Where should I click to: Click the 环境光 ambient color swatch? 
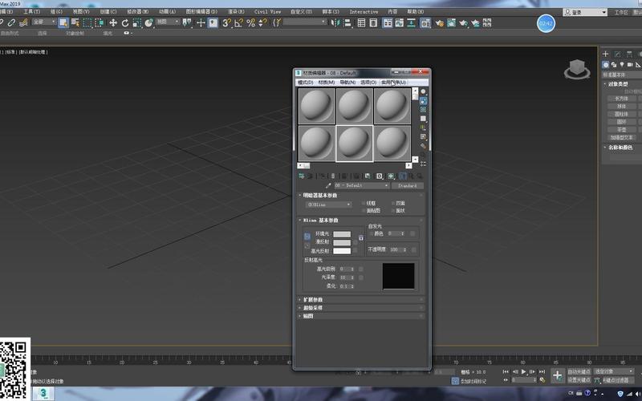[342, 233]
